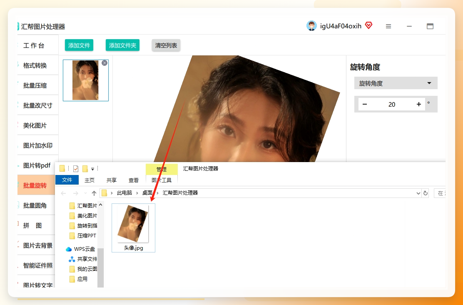Click the 添加文件夹 button
Screen dimensions: 463x305
122,45
